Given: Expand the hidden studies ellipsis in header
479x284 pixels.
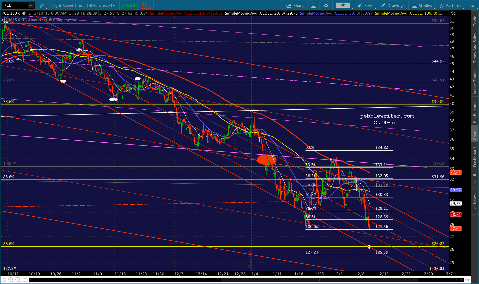Looking at the screenshot, I should [440, 13].
